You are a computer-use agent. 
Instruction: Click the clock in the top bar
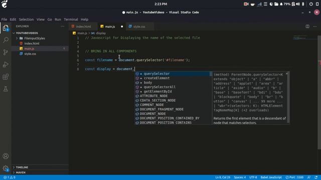click(x=160, y=4)
